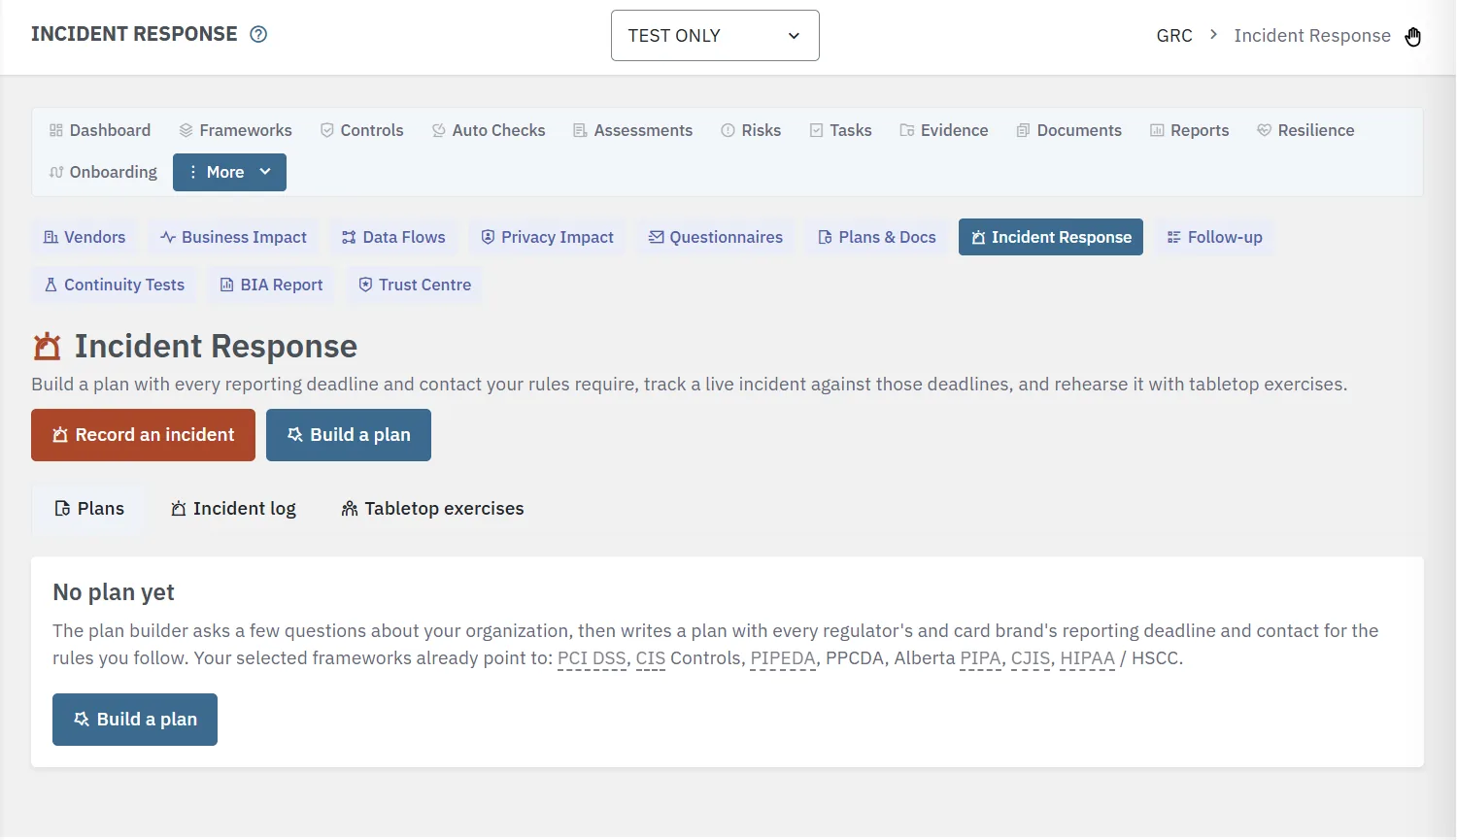Screen dimensions: 1457x840
Task: Go to the Resilience tab
Action: [1305, 130]
